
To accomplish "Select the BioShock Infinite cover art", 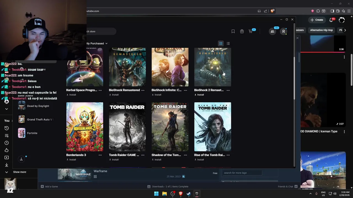I will (170, 67).
